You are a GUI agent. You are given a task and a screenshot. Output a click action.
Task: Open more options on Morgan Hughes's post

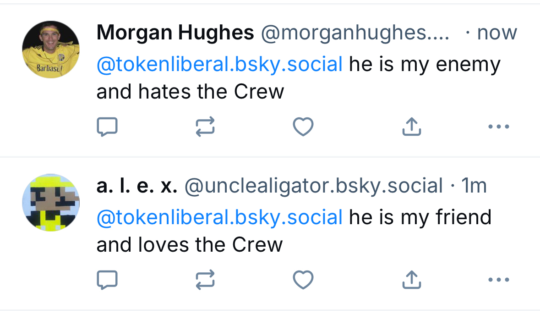tap(499, 127)
